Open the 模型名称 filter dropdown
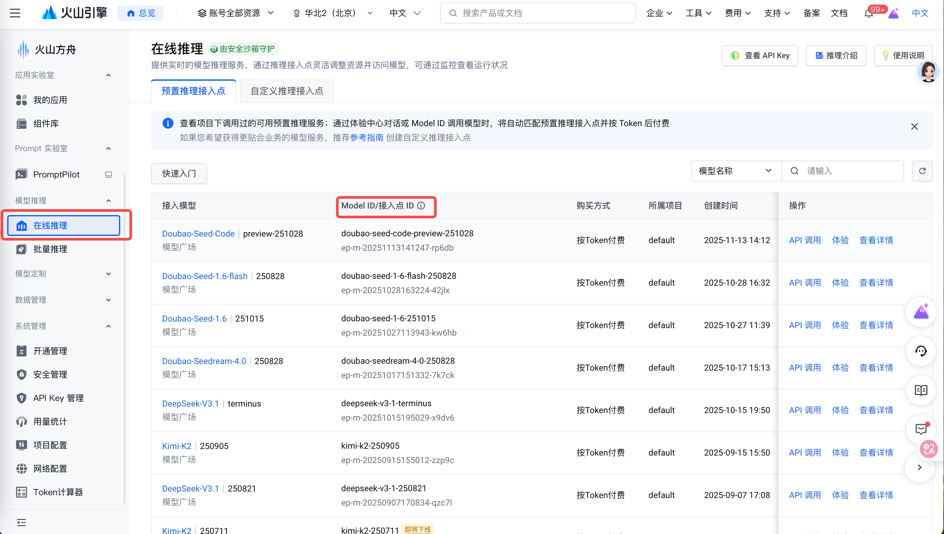The image size is (944, 534). 734,171
